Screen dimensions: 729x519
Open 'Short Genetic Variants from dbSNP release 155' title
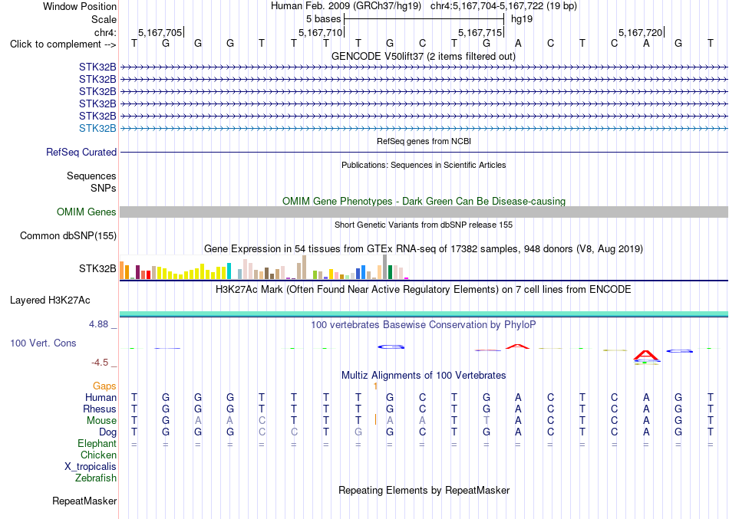click(424, 225)
